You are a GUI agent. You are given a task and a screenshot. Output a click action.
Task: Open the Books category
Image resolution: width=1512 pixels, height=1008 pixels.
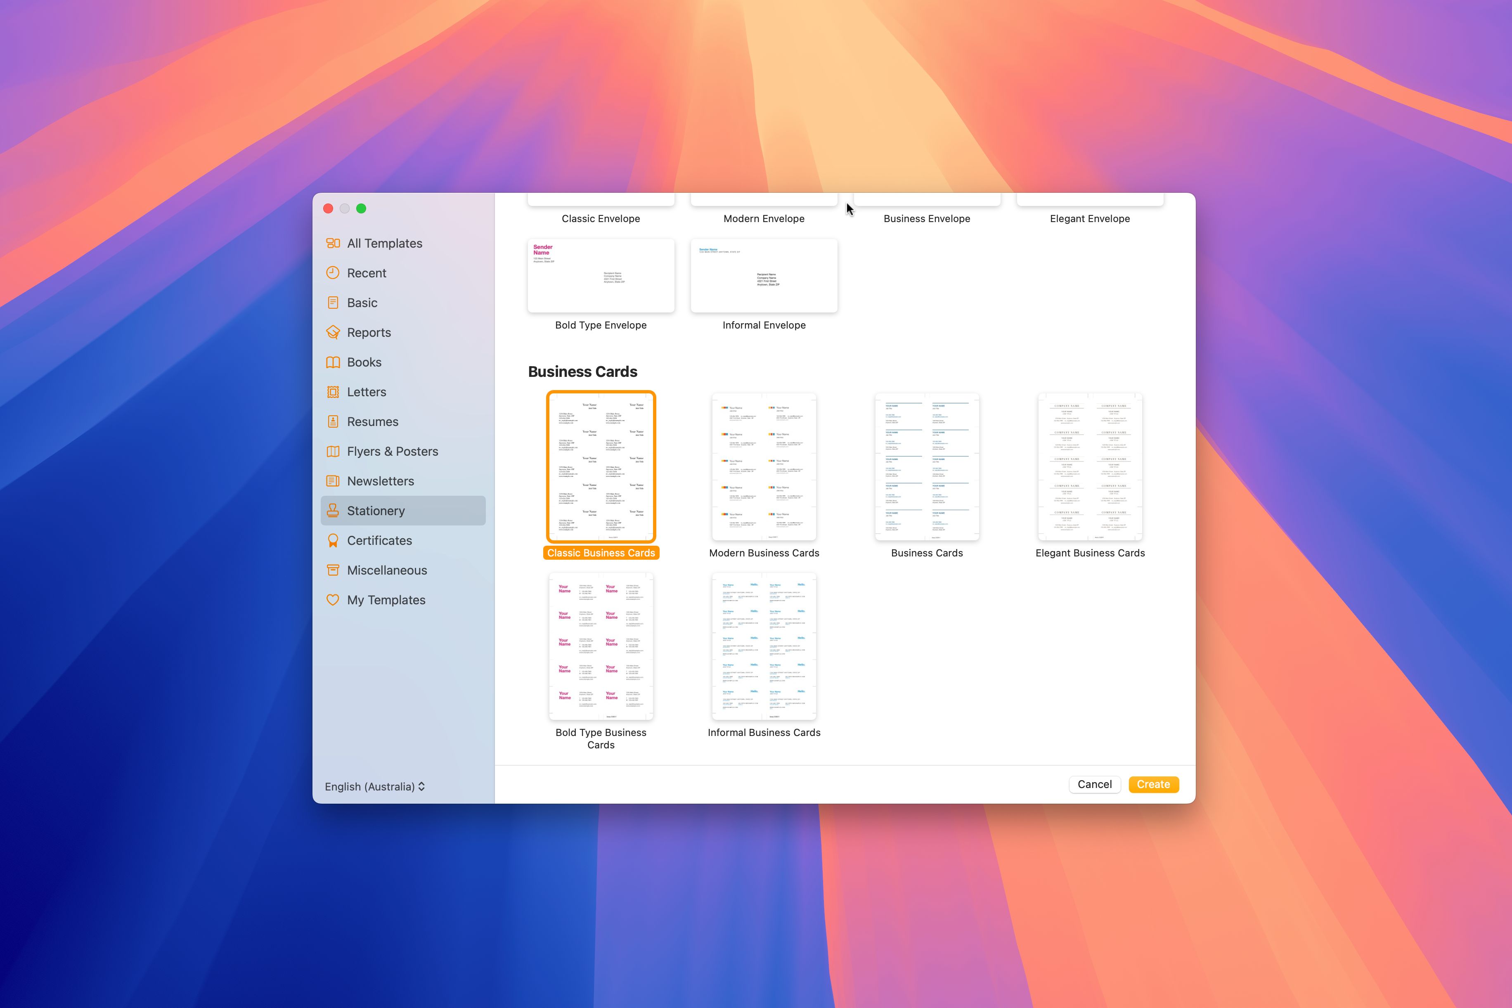click(x=363, y=361)
